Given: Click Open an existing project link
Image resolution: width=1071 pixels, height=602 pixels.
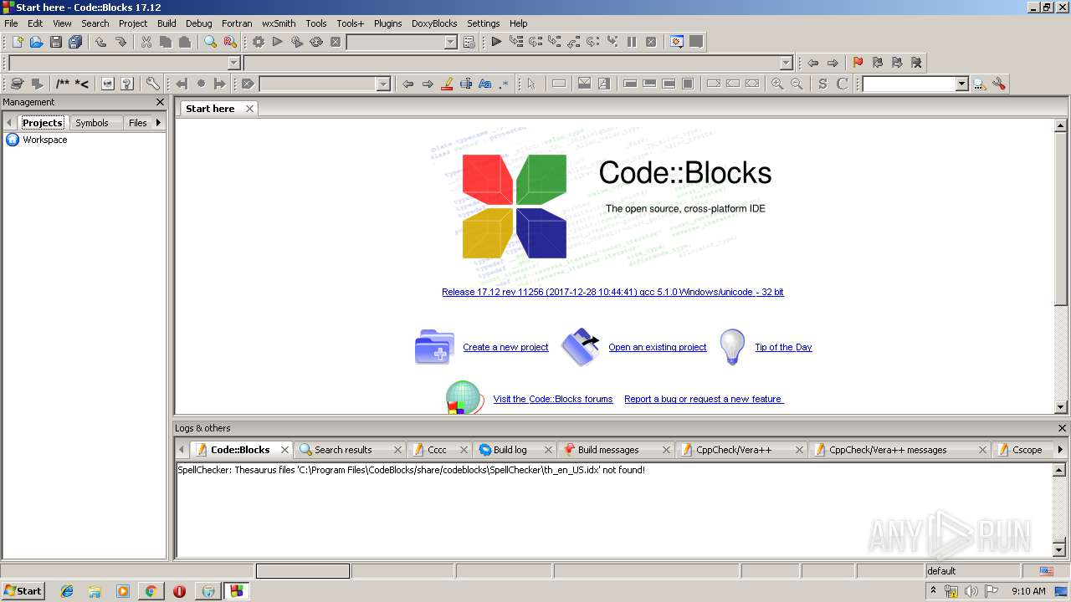Looking at the screenshot, I should (658, 347).
